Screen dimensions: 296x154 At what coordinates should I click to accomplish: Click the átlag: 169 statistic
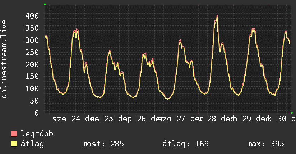(185, 144)
